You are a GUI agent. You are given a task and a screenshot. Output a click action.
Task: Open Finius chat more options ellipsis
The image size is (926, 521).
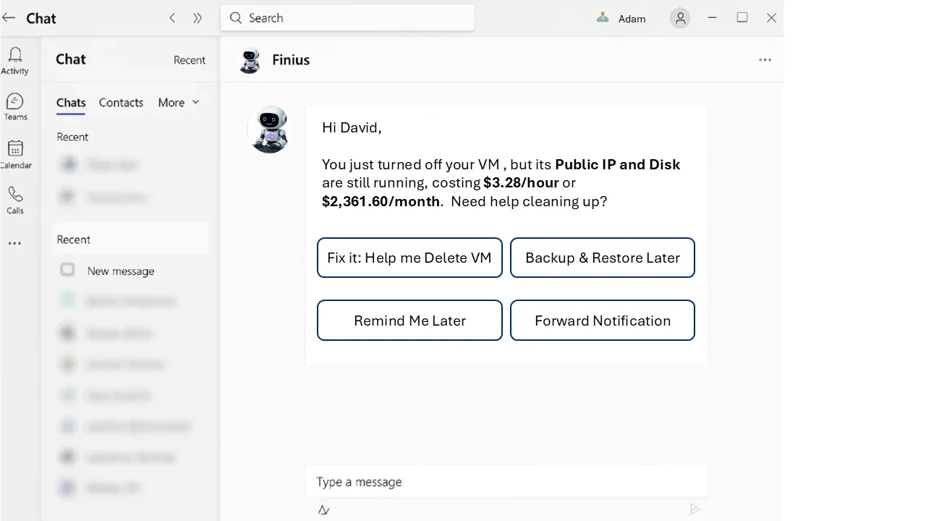[x=765, y=60]
